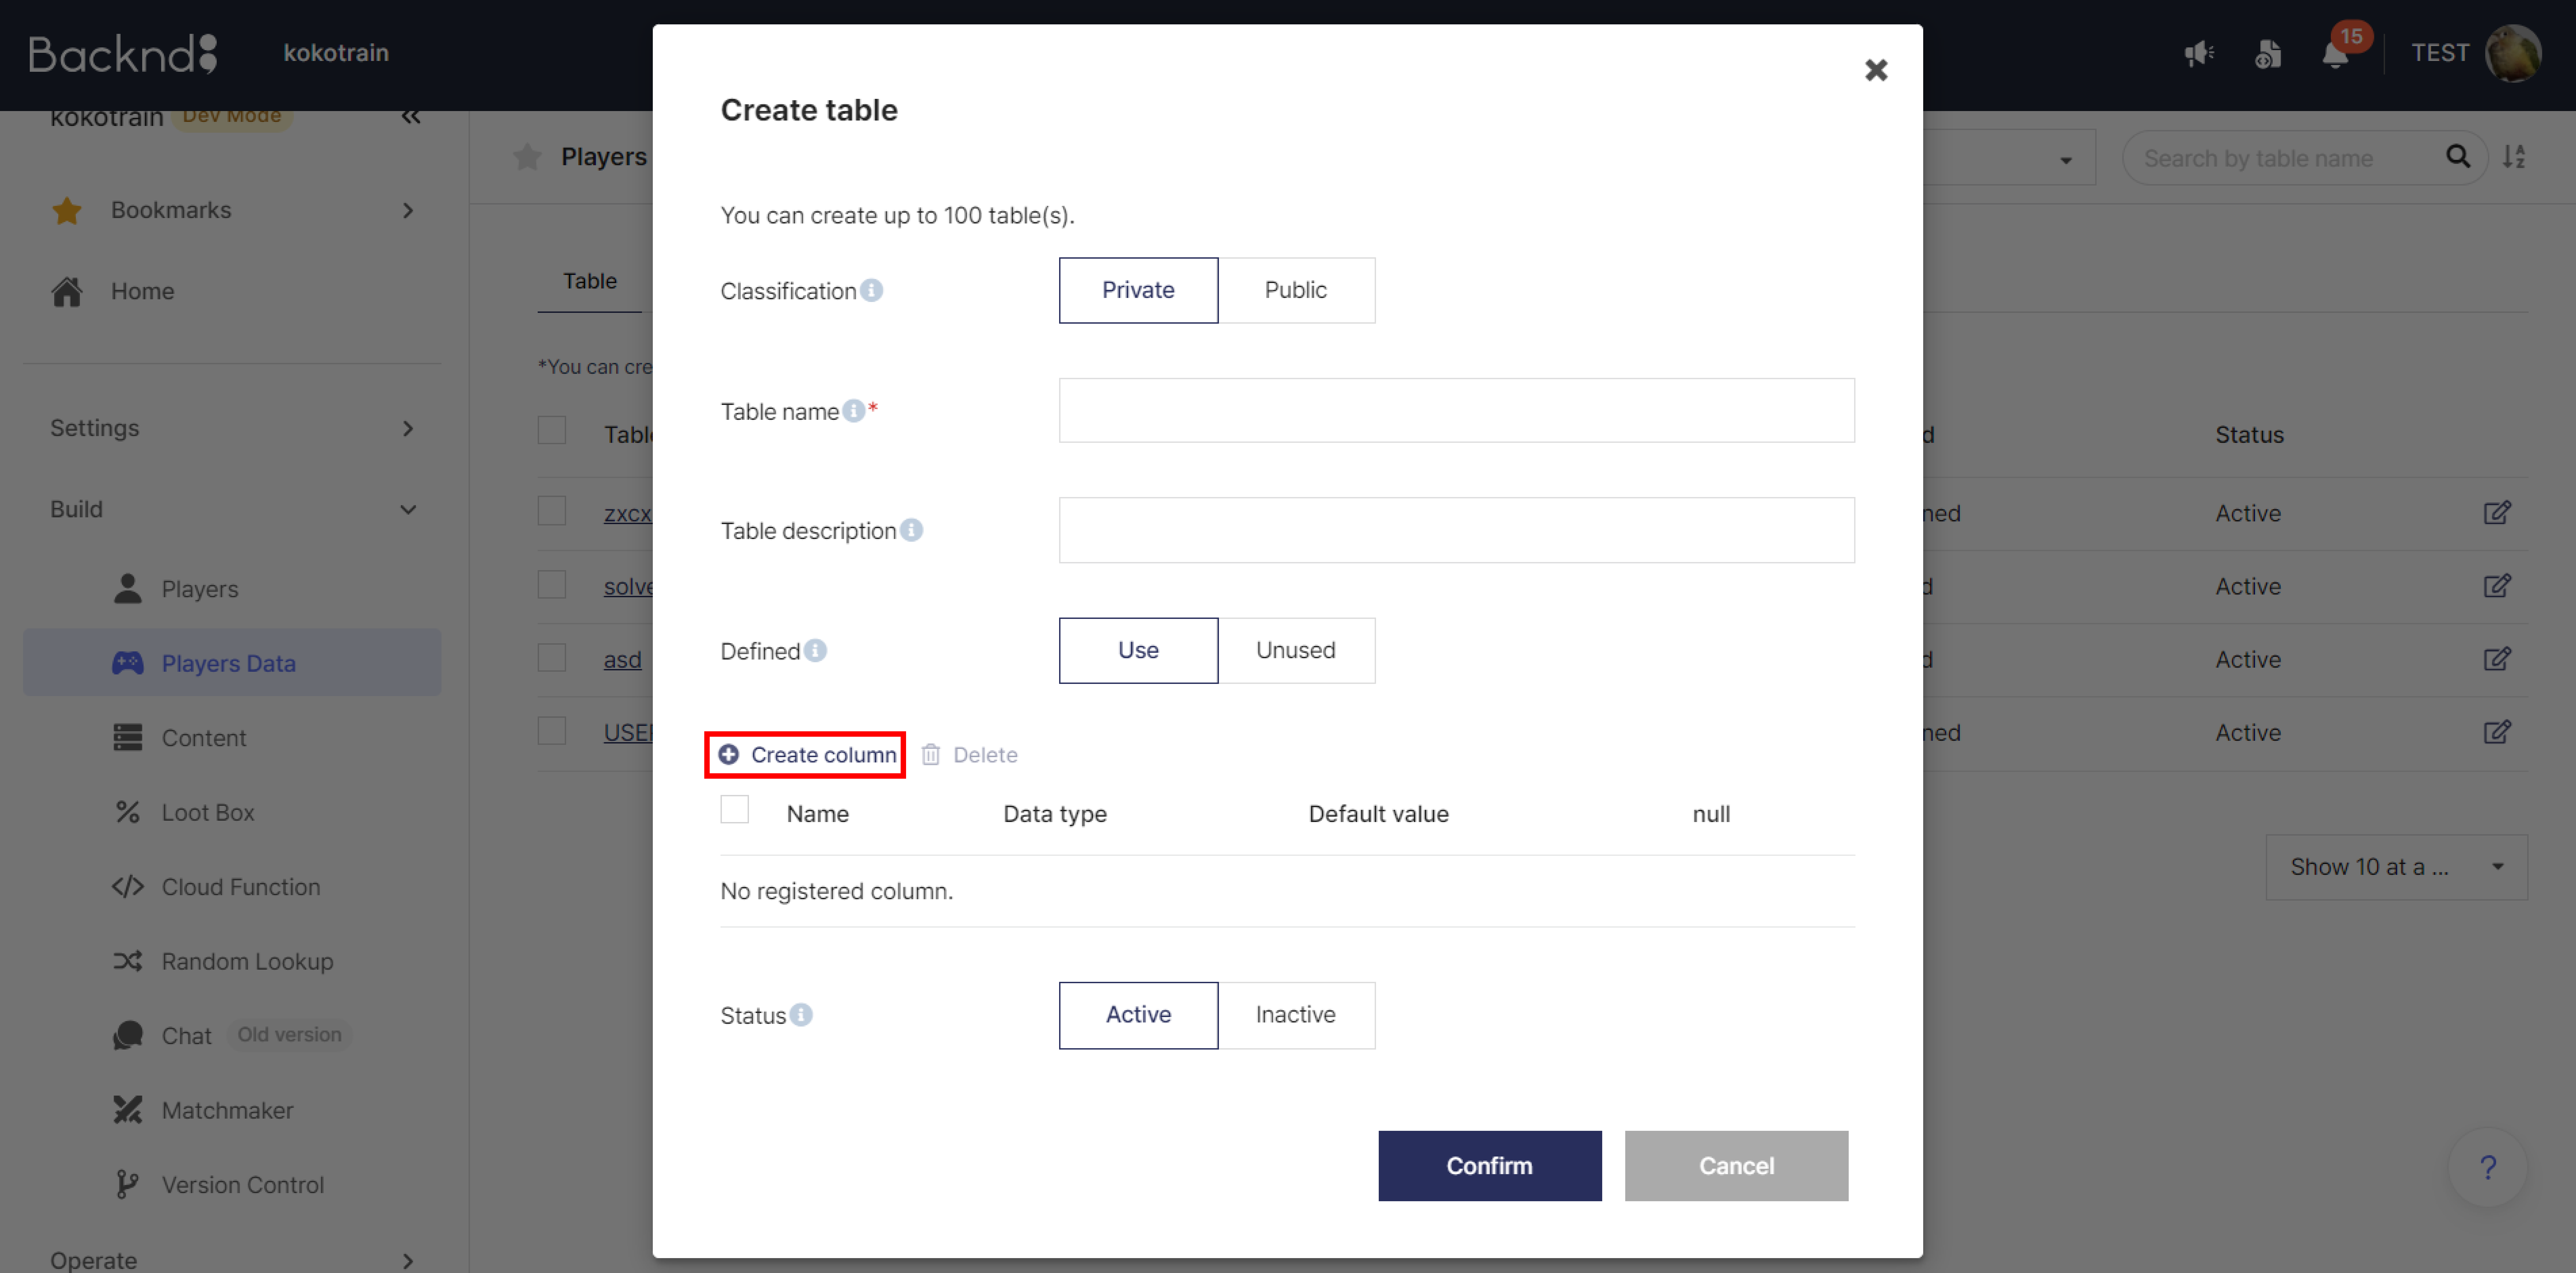Click edit icon for zxcx table row
The image size is (2576, 1273).
point(2497,513)
